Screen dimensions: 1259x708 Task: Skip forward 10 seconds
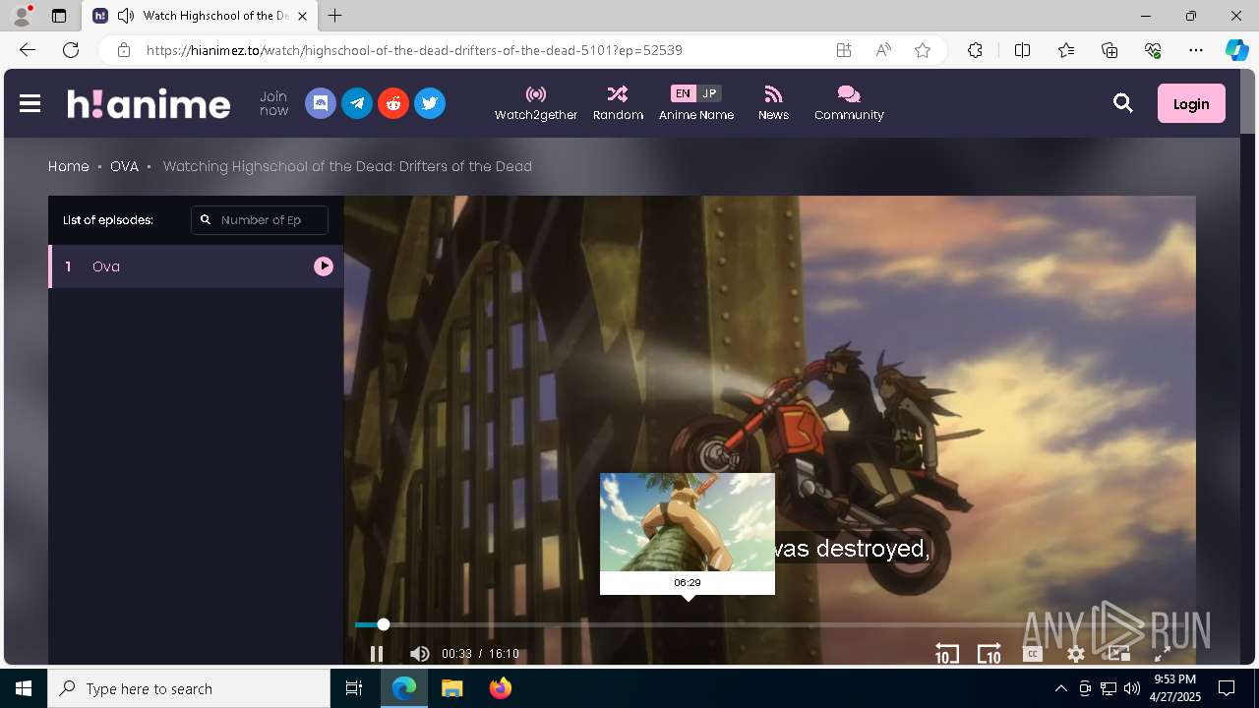[x=989, y=654]
